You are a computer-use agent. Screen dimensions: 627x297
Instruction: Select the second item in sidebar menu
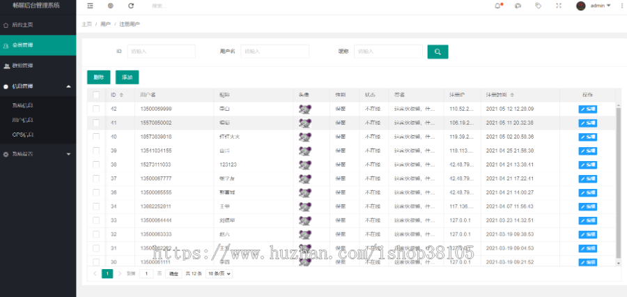coord(38,45)
